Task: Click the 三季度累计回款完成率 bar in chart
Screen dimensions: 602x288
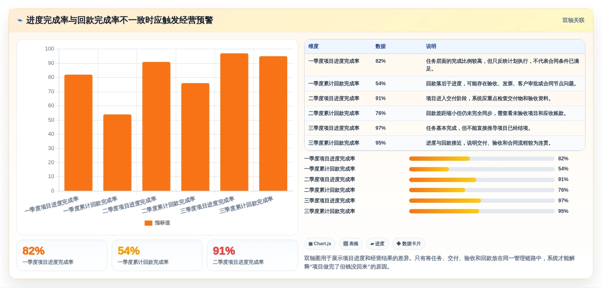Action: [273, 123]
